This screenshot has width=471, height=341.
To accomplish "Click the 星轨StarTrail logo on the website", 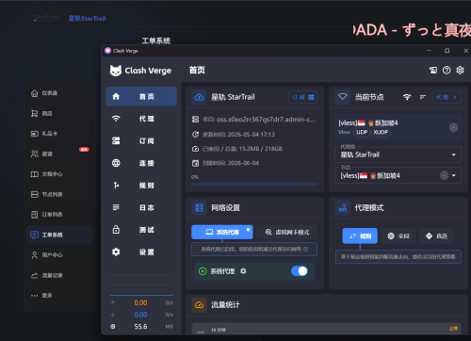I will [x=68, y=18].
